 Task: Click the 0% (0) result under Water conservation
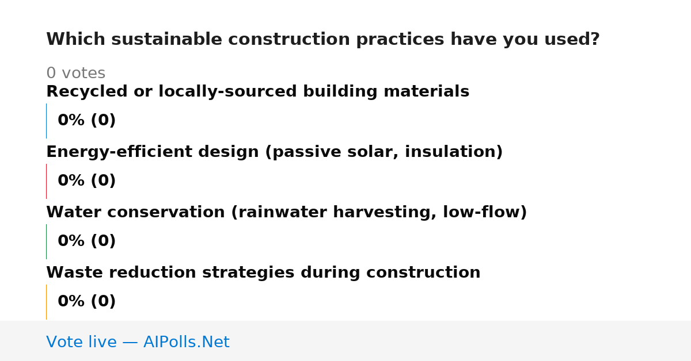coord(86,241)
